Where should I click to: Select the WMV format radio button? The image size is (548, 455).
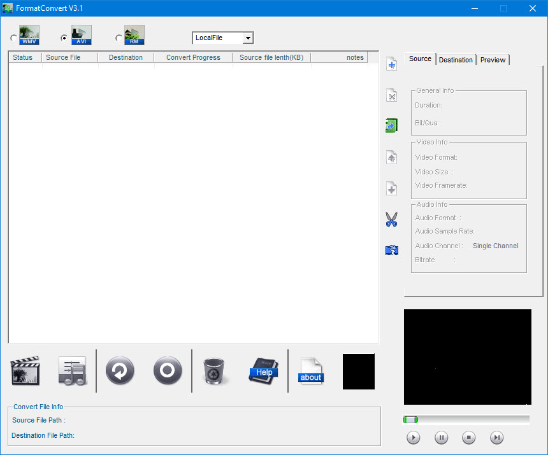[x=14, y=38]
